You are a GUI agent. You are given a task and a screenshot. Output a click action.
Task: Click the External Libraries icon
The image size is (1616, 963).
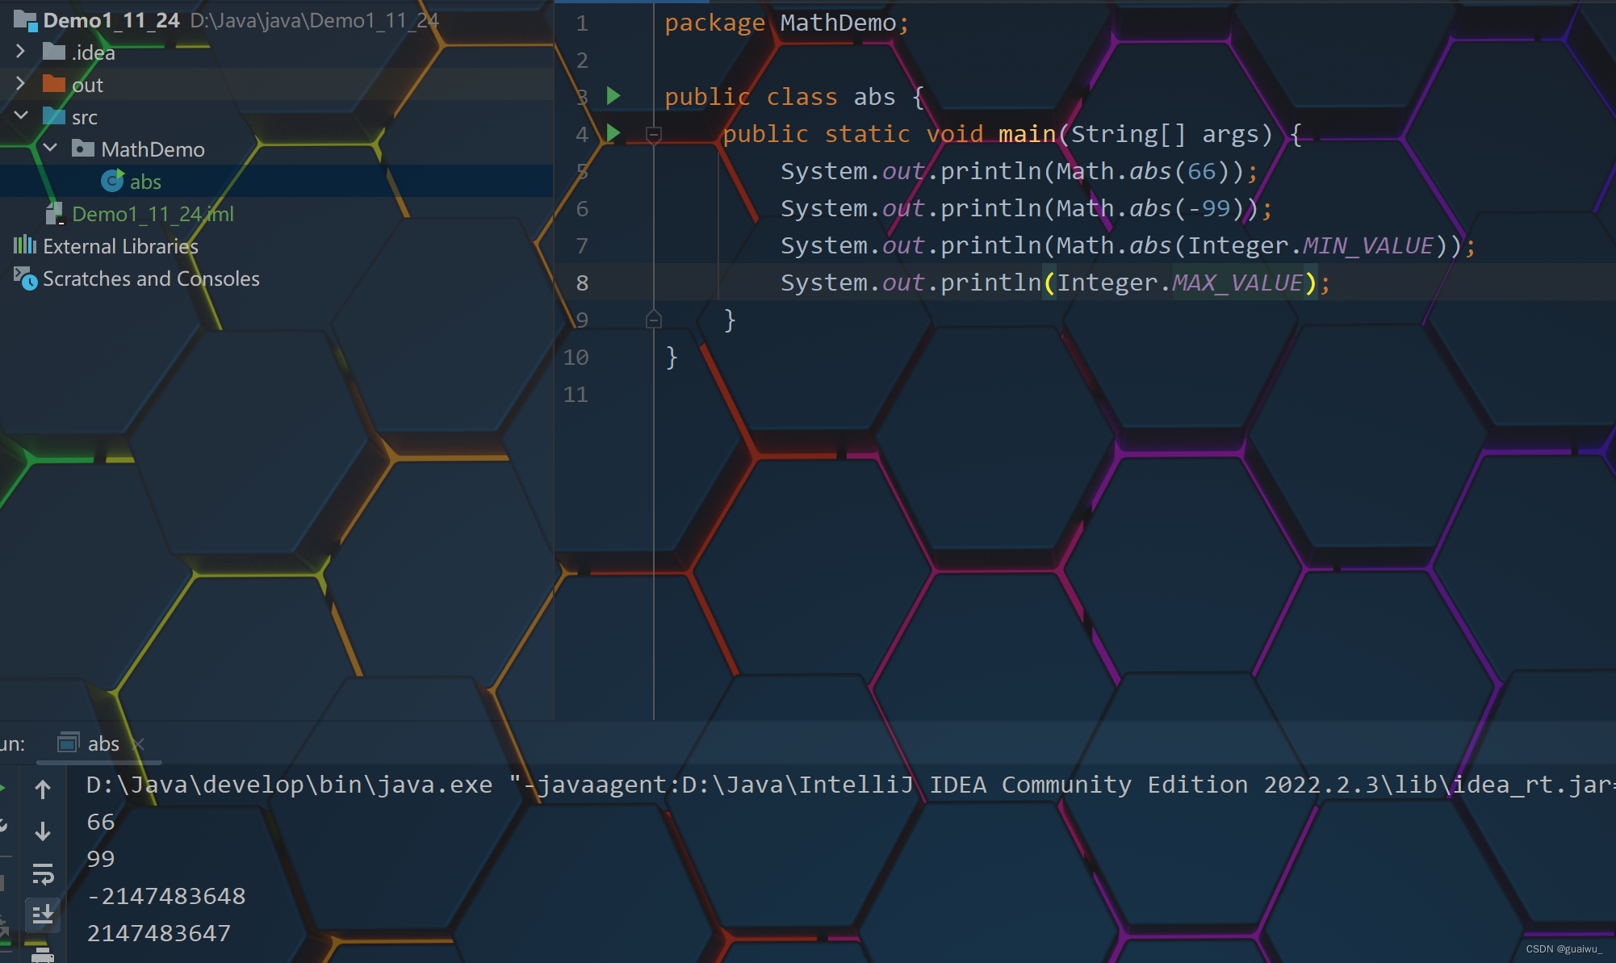point(25,245)
